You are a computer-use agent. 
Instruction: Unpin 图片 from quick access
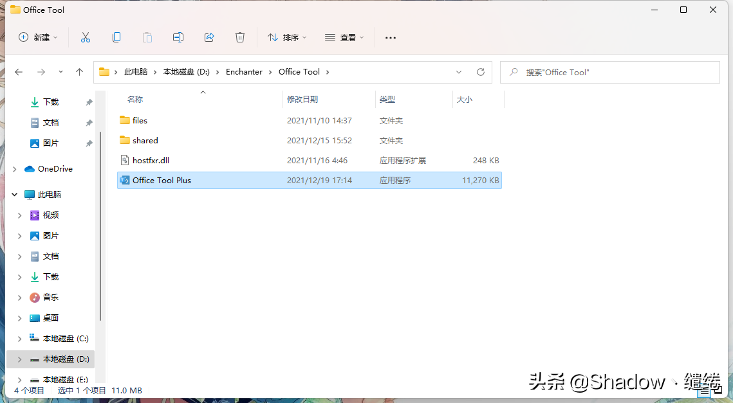coord(89,143)
